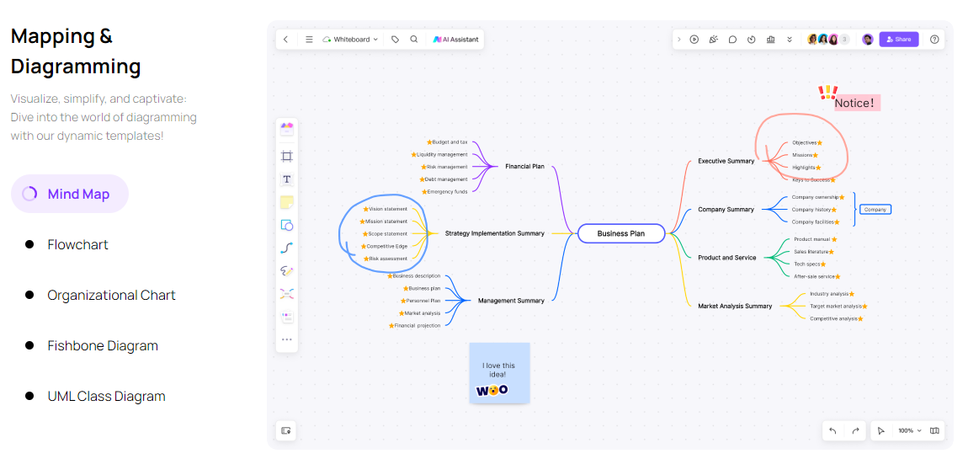The width and height of the screenshot is (968, 459).
Task: Open the current user avatar
Action: tap(868, 40)
